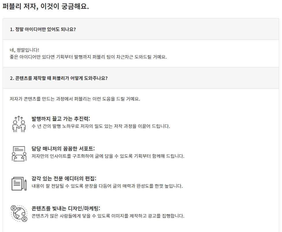
Task: Select the '발행까지 끌고 가는 추진력:' heading
Action: pyautogui.click(x=61, y=119)
